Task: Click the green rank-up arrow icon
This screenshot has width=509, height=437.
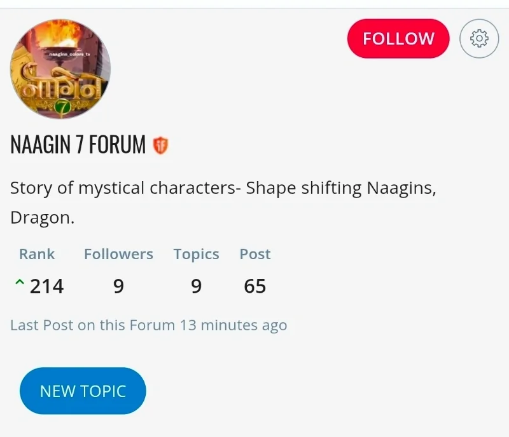Action: point(20,282)
